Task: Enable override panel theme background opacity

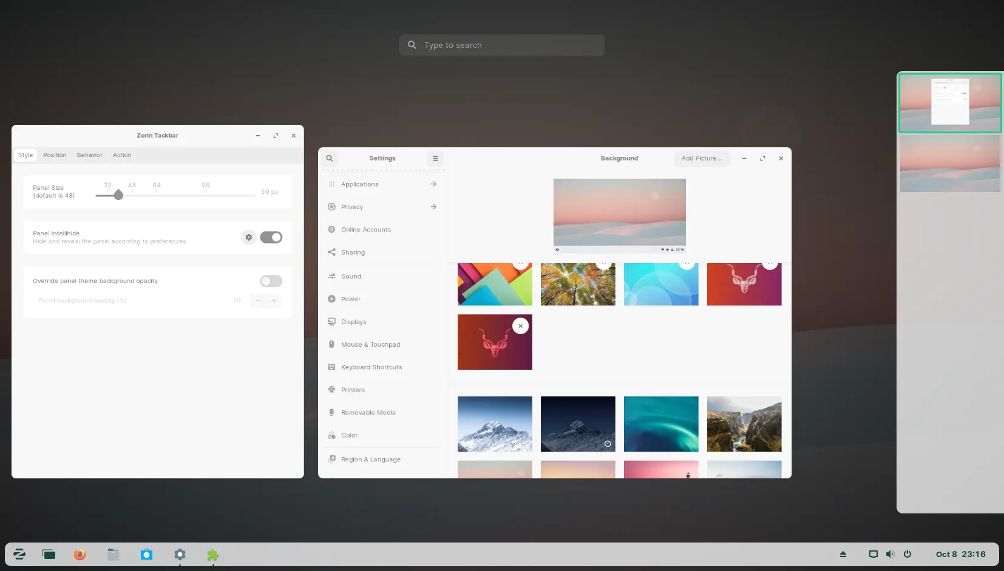Action: click(x=271, y=281)
